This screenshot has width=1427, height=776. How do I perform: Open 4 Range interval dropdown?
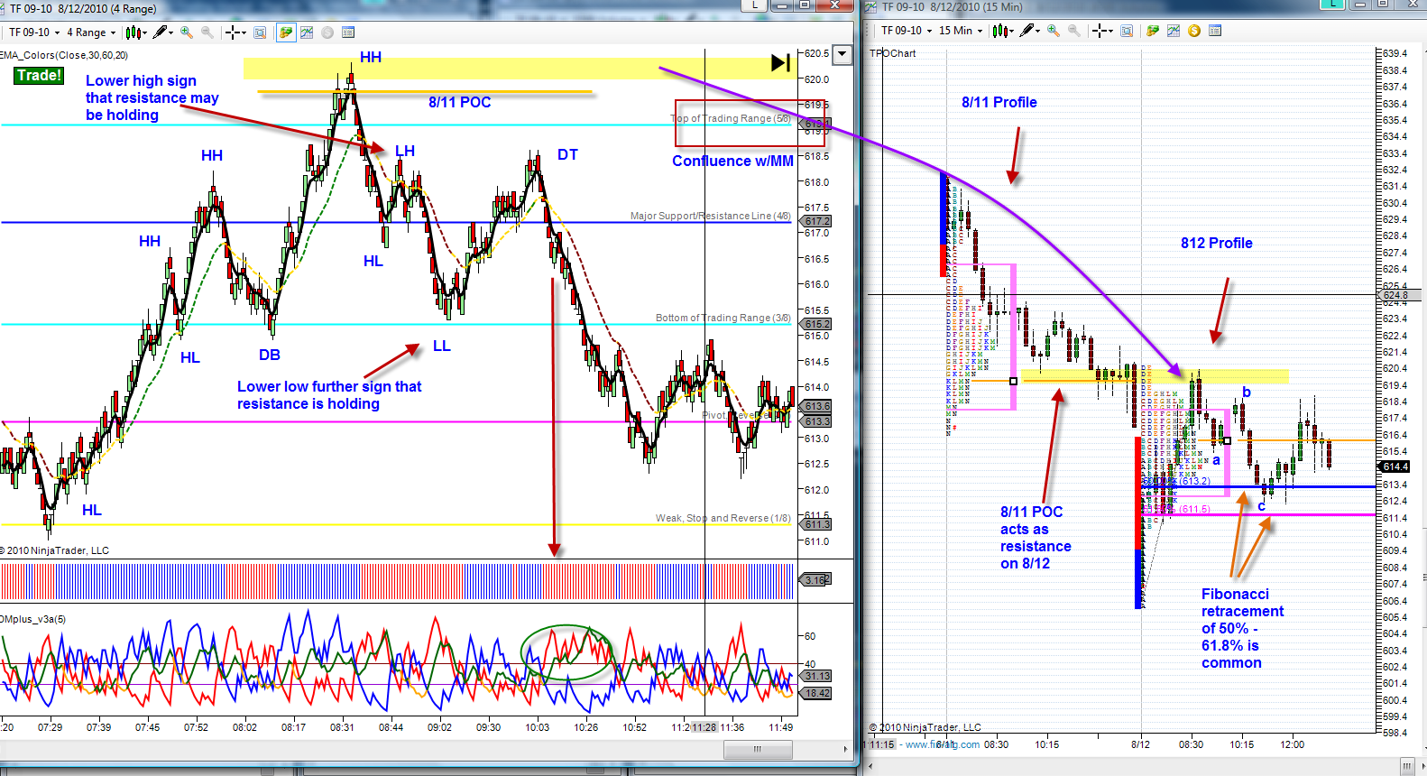pyautogui.click(x=91, y=32)
